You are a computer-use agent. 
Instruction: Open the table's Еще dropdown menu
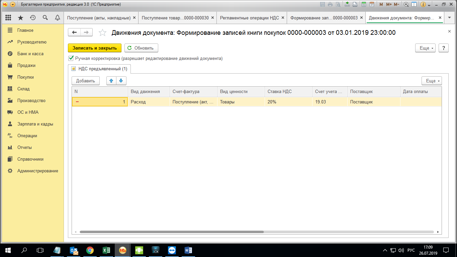[432, 81]
